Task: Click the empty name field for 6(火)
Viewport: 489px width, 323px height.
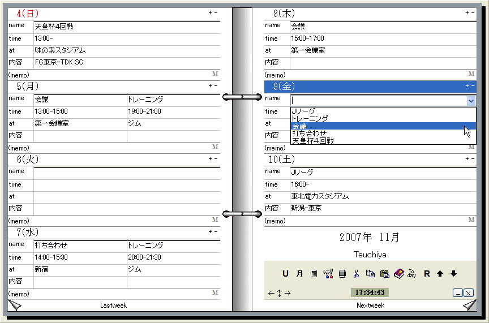Action: 127,173
